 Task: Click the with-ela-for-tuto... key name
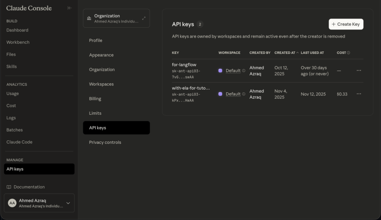[x=191, y=88]
